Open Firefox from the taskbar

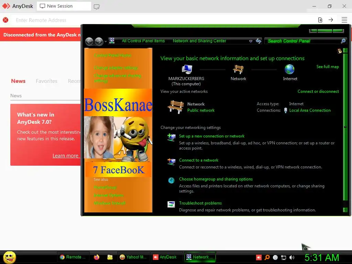(97, 257)
